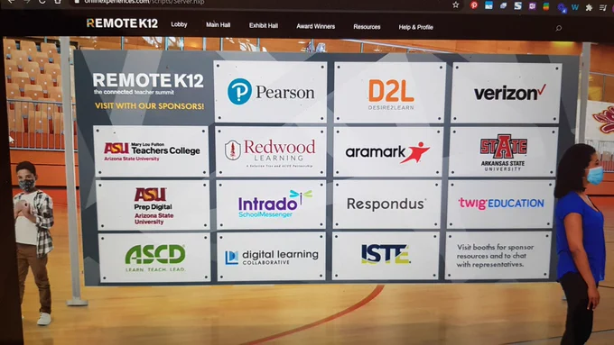This screenshot has height=345, width=614.
Task: View the Award Winners page
Action: click(x=316, y=26)
